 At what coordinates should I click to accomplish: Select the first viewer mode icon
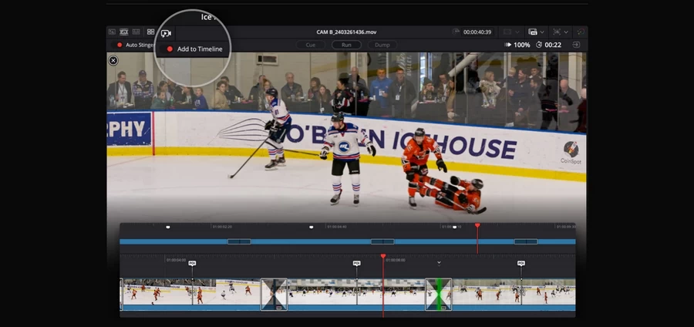(112, 32)
